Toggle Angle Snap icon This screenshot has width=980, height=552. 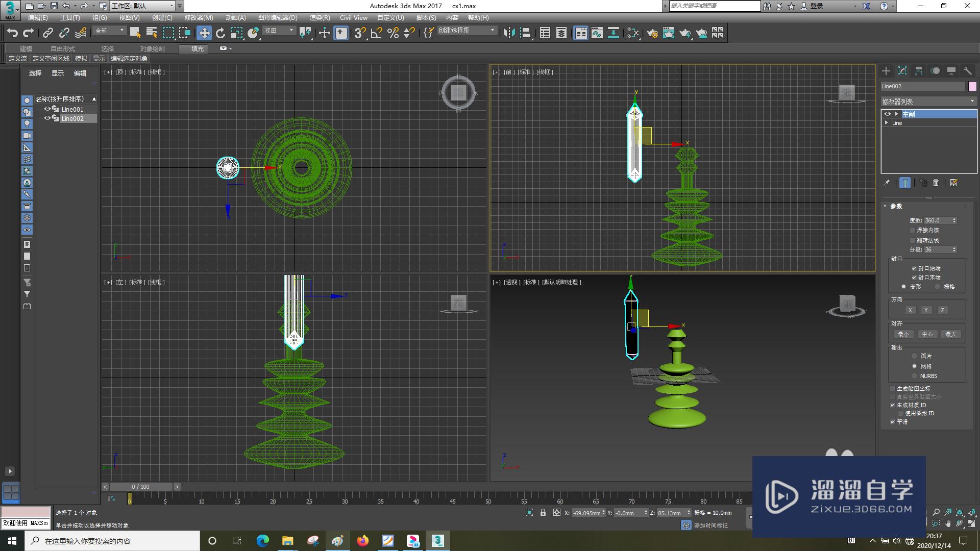377,33
